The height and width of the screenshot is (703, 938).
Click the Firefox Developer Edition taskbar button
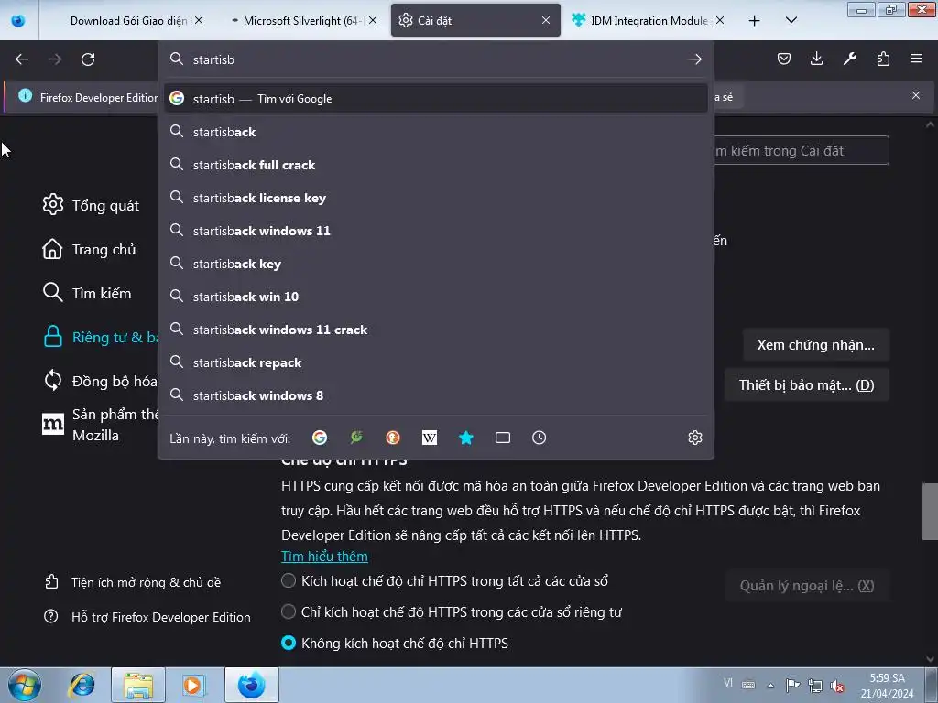pos(251,685)
